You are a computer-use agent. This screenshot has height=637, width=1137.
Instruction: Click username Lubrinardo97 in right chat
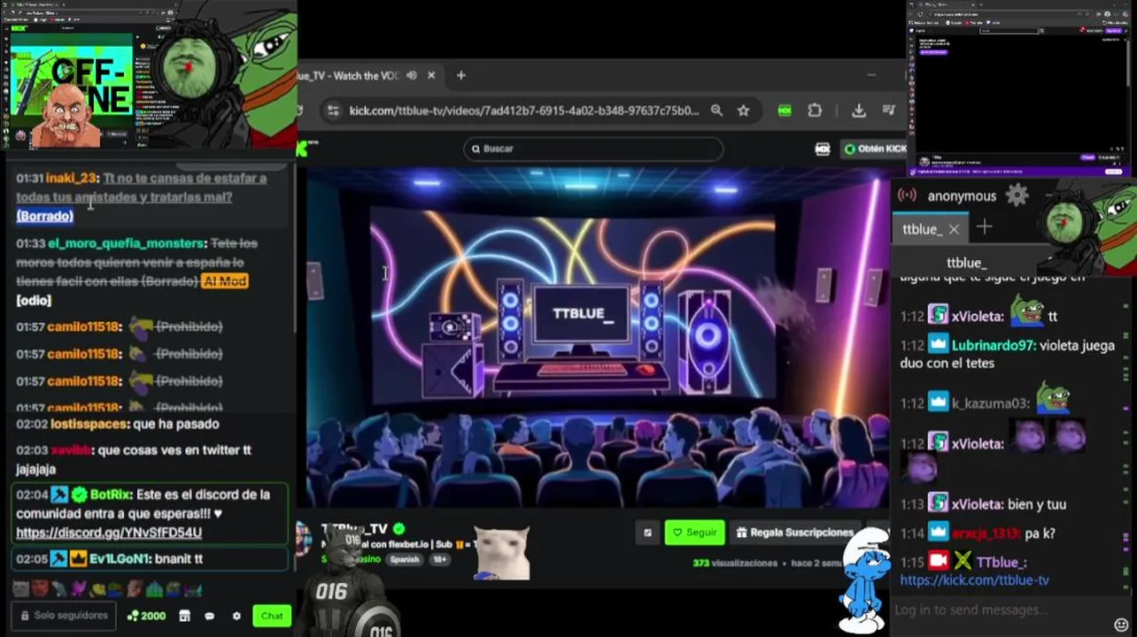(994, 346)
